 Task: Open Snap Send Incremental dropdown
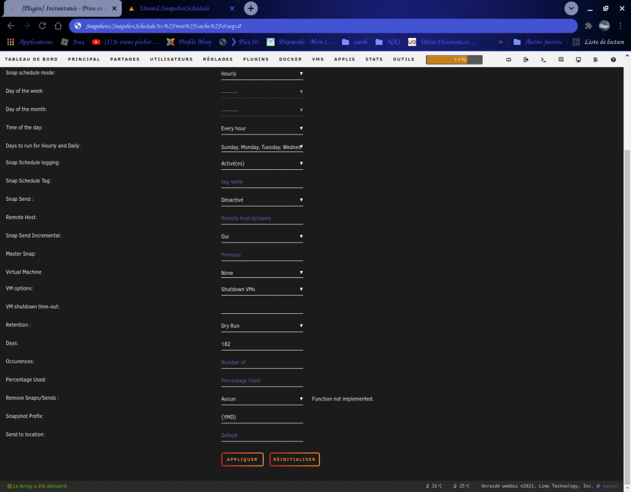coord(262,237)
